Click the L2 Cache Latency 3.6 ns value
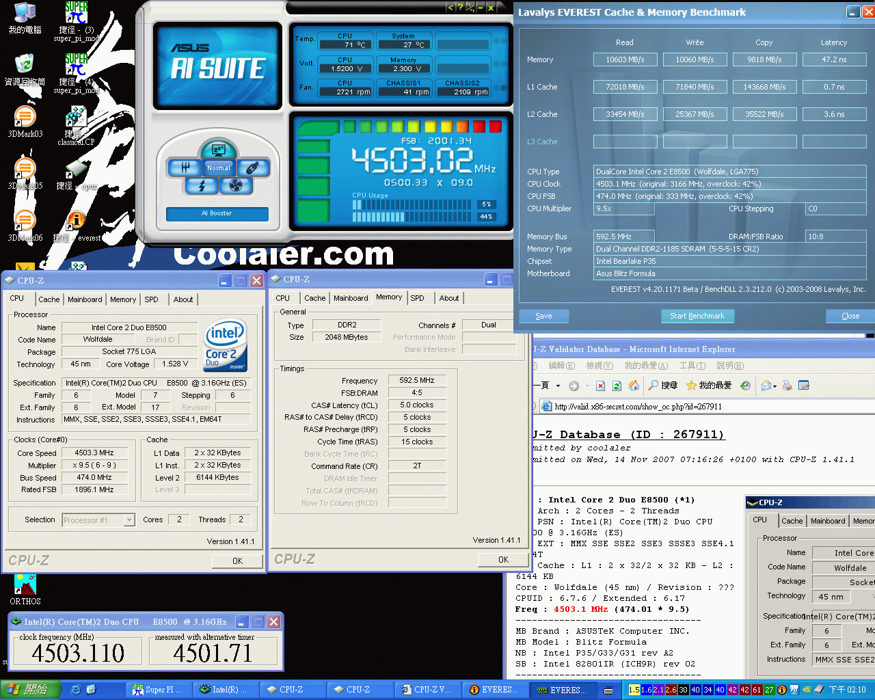This screenshot has width=875, height=700. click(834, 114)
